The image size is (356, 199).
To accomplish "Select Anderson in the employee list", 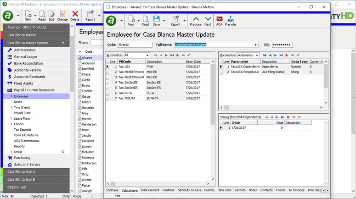I will coord(88,63).
